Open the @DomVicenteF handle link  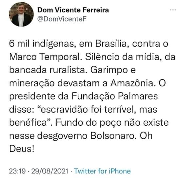point(62,19)
